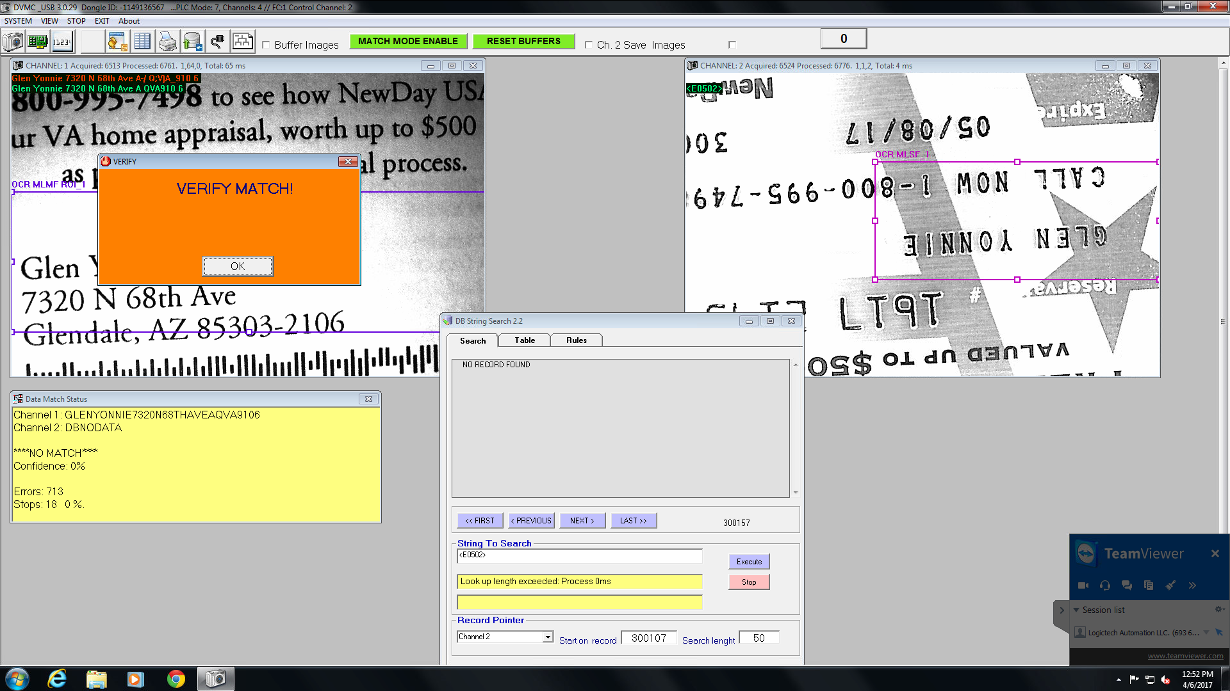Click the search results scroll down arrow
The image size is (1230, 691).
click(x=796, y=493)
